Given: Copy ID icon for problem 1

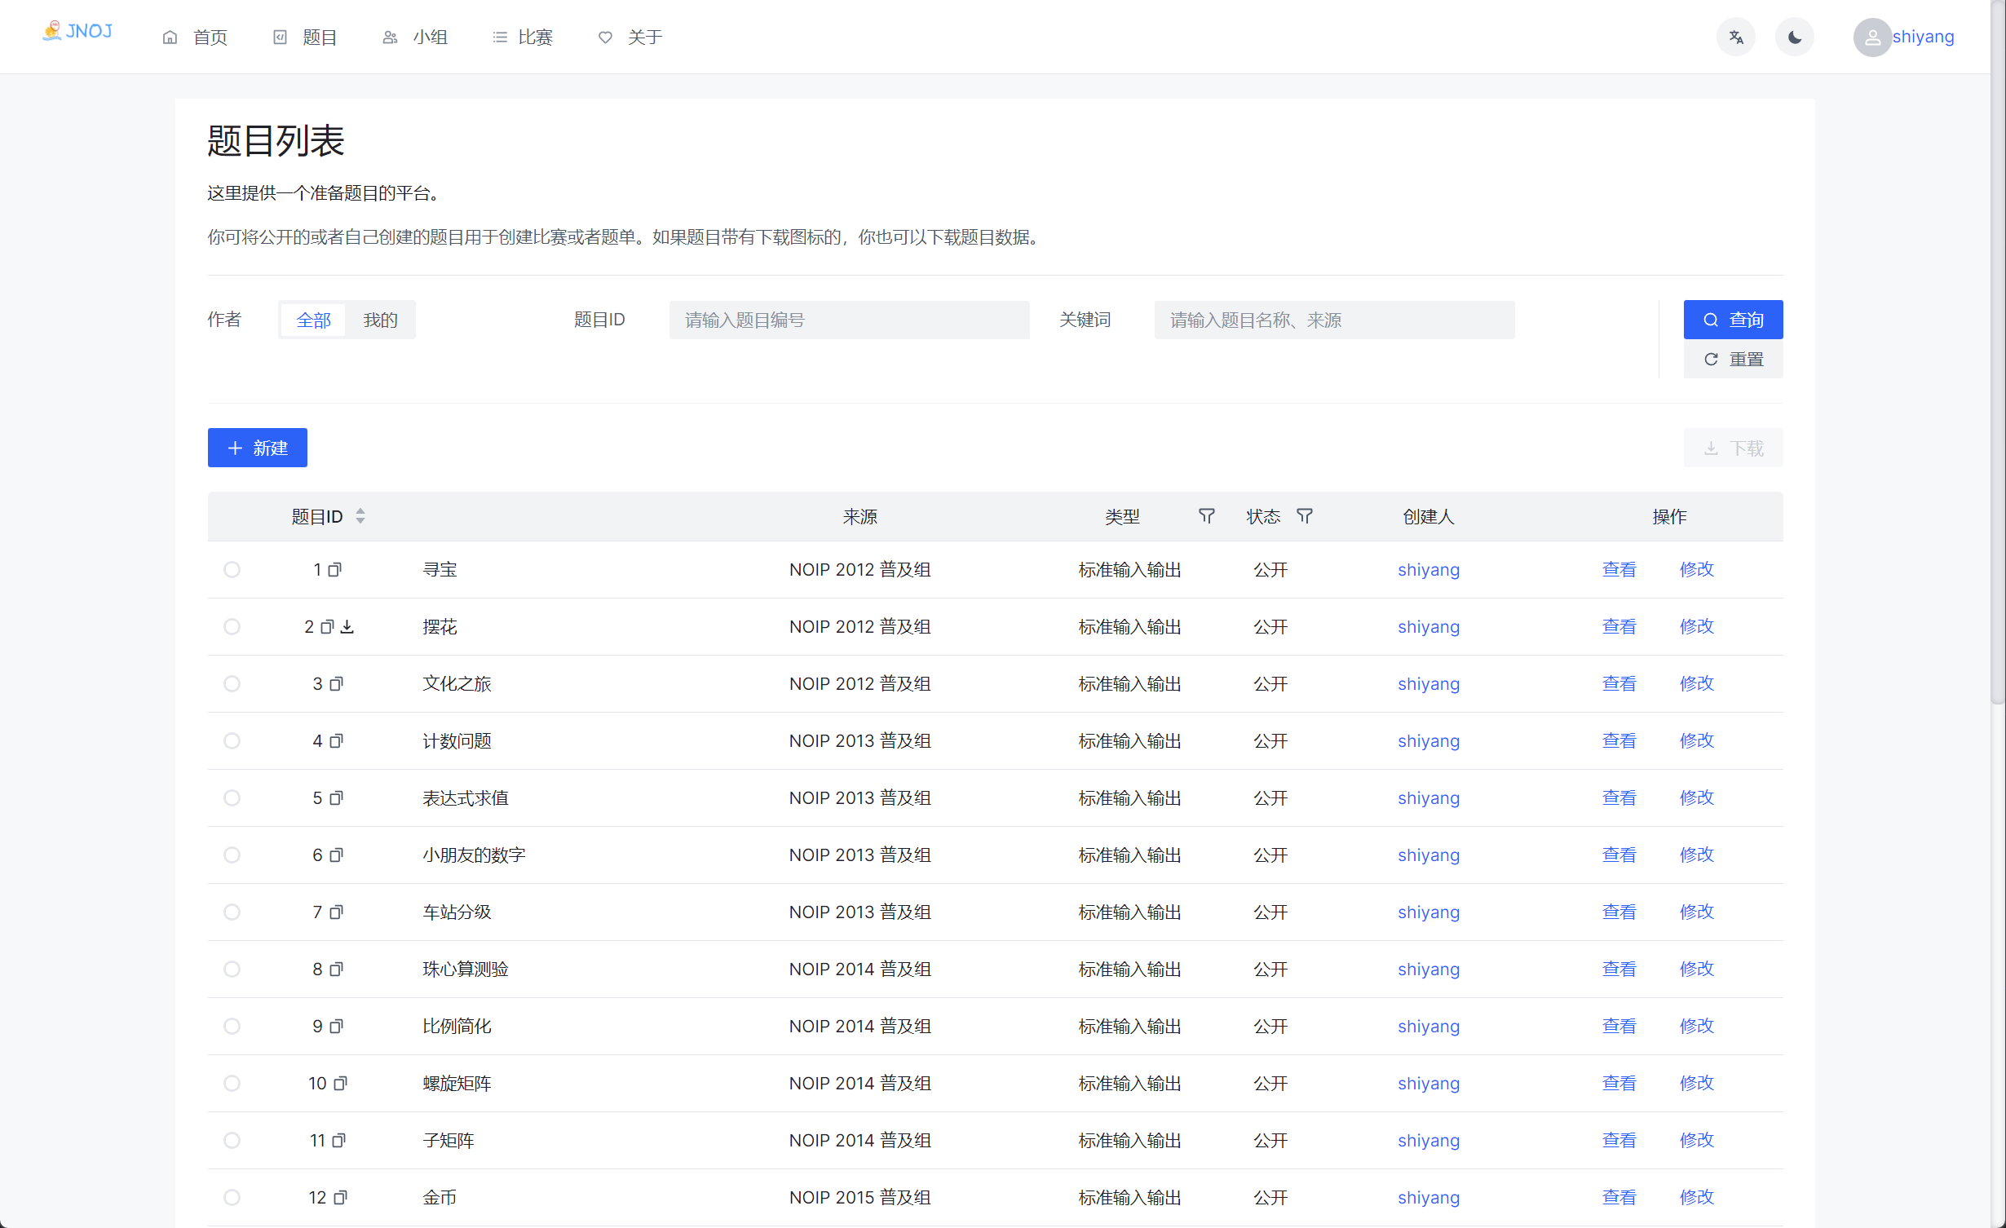Looking at the screenshot, I should 334,569.
